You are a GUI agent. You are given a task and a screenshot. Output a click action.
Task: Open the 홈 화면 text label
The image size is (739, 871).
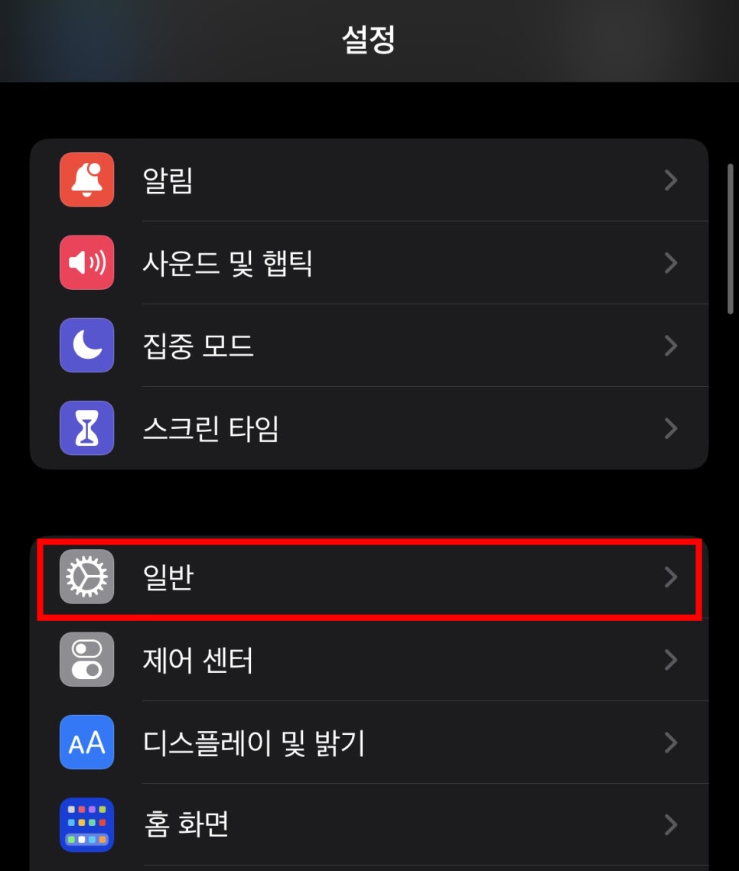[x=186, y=824]
